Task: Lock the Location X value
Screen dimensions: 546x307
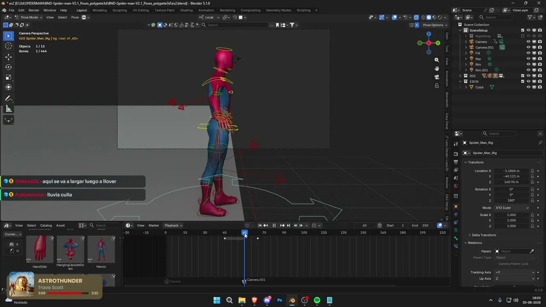Action: [x=532, y=171]
